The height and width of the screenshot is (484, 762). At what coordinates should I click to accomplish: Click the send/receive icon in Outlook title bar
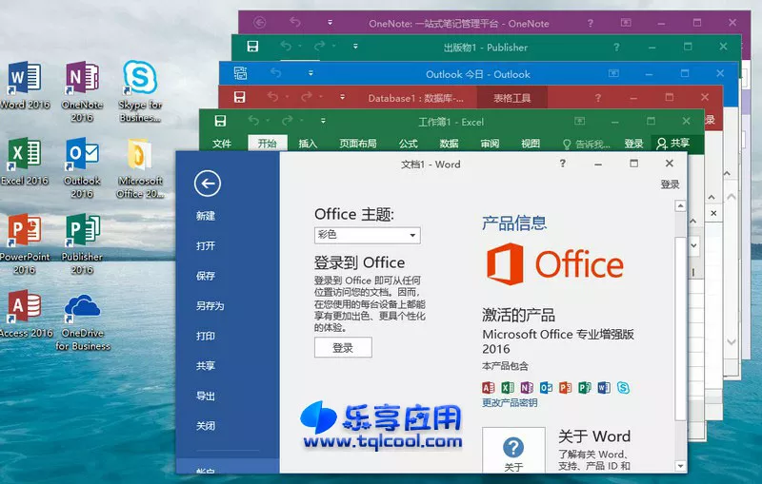coord(241,73)
